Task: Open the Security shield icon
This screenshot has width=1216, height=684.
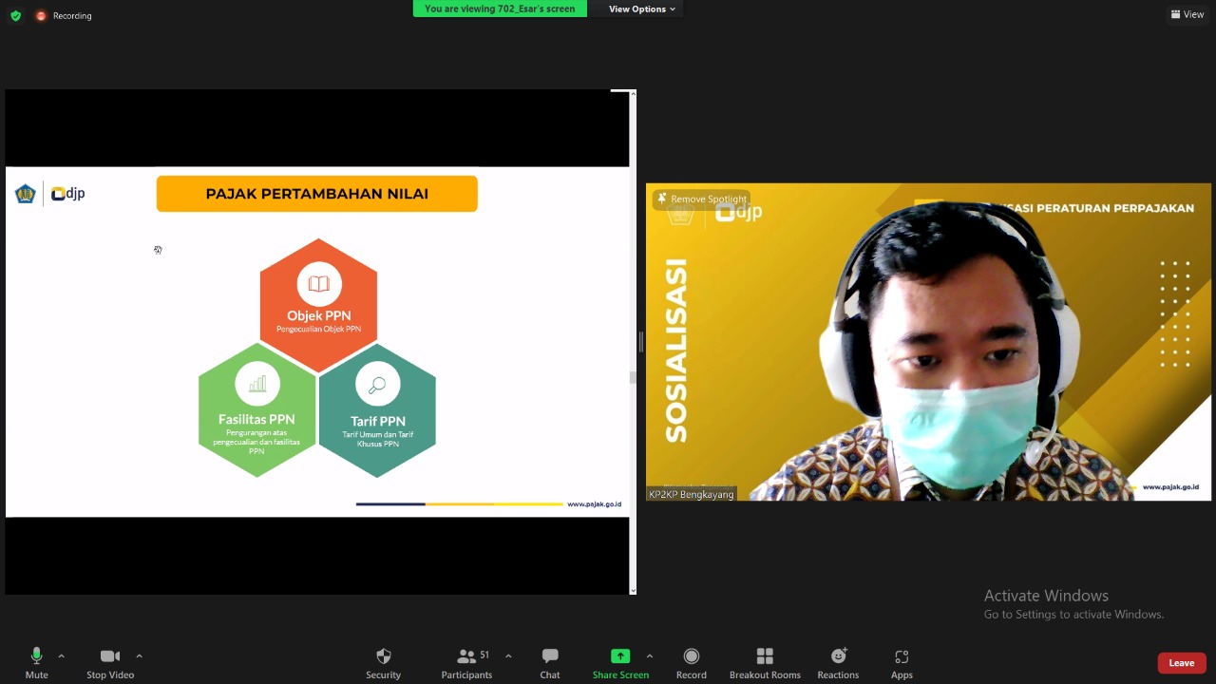Action: pyautogui.click(x=384, y=656)
